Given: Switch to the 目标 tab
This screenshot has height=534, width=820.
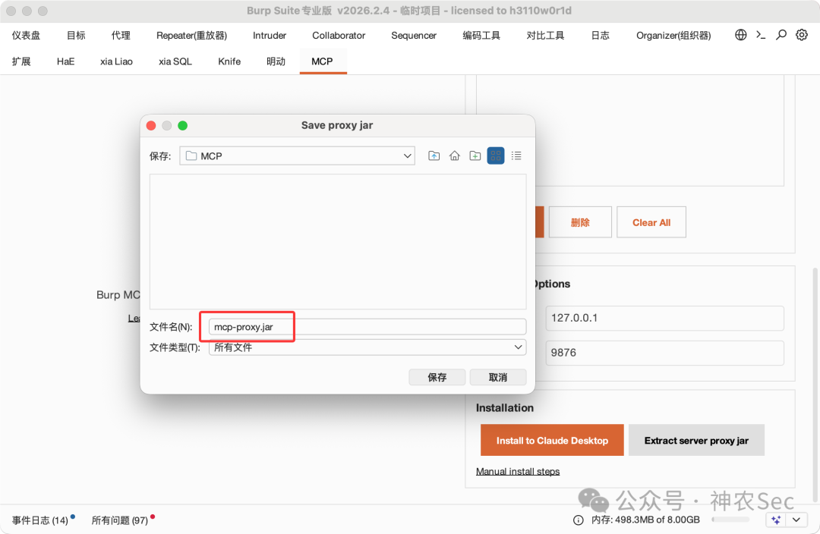Looking at the screenshot, I should tap(76, 35).
